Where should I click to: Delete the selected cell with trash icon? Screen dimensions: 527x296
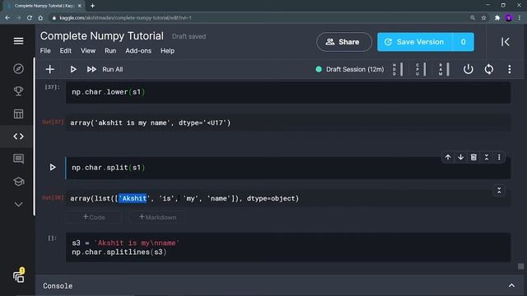coord(473,157)
